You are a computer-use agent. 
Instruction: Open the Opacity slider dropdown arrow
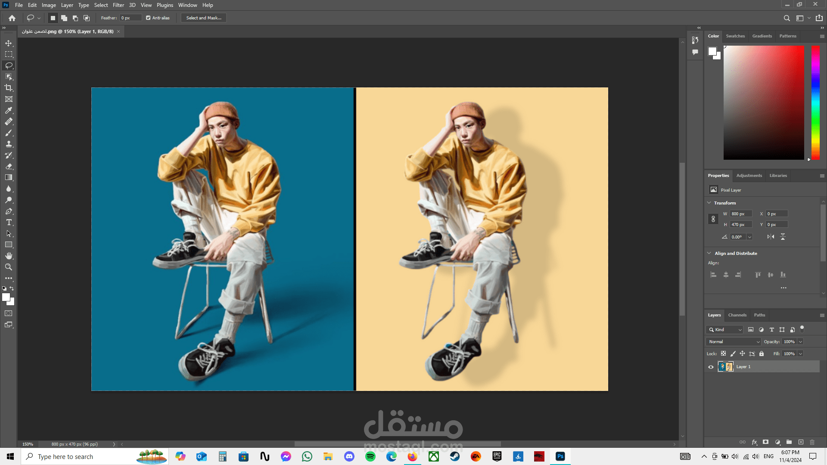tap(801, 342)
